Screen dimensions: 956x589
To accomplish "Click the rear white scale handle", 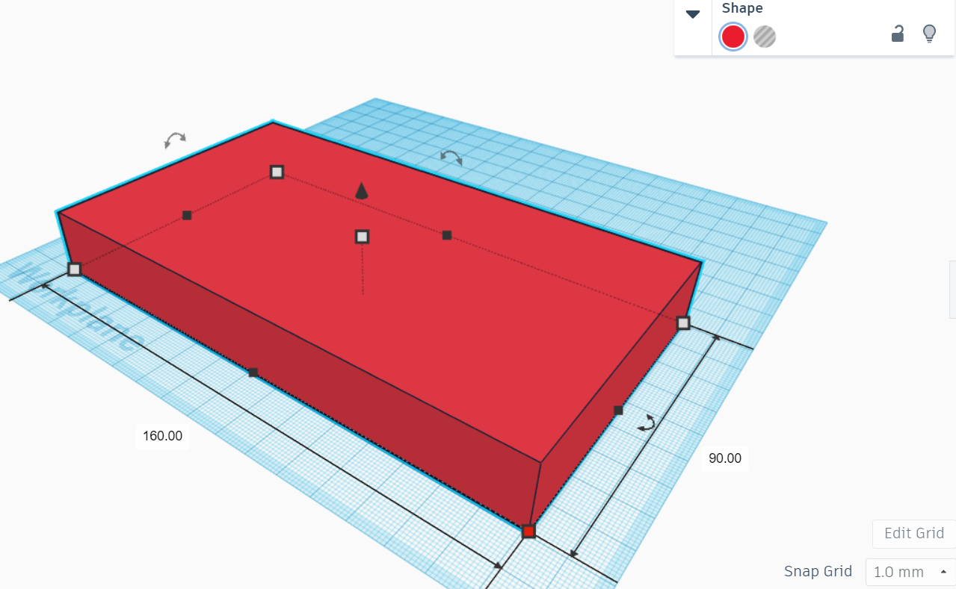I will tap(277, 172).
